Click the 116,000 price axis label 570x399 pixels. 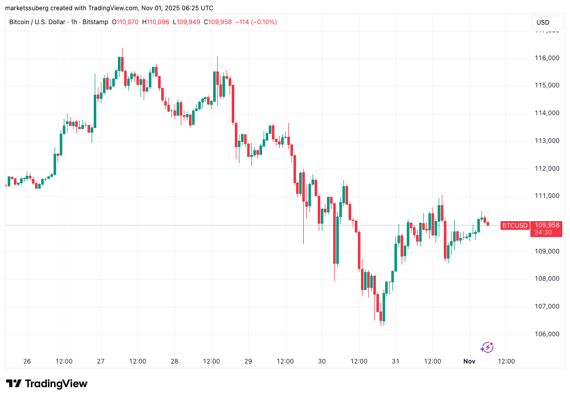(x=546, y=58)
